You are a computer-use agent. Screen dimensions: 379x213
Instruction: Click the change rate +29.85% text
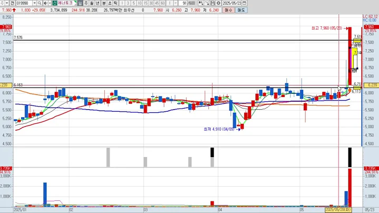pyautogui.click(x=38, y=10)
